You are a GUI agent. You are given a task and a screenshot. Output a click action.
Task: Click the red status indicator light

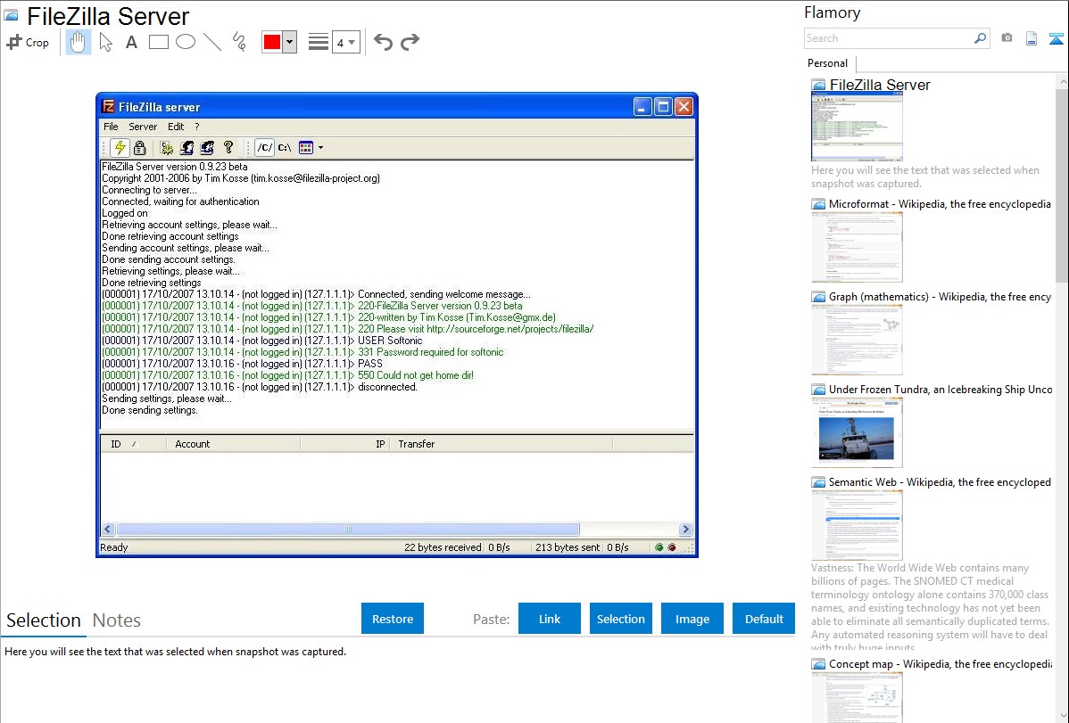pos(672,547)
